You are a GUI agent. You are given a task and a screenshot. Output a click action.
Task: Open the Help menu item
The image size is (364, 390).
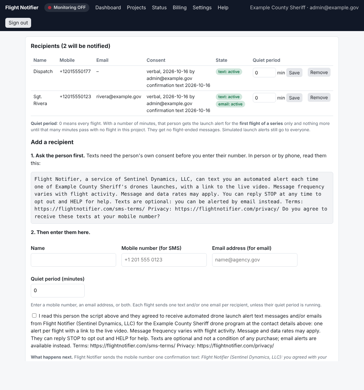(x=223, y=8)
